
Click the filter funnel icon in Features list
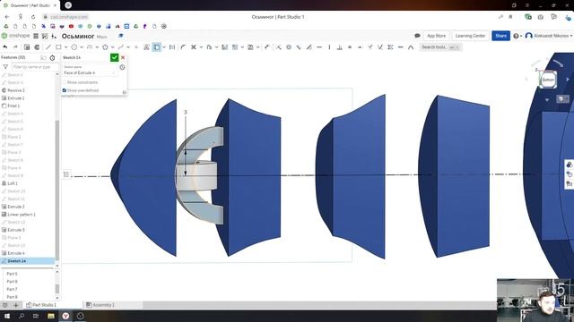click(x=5, y=67)
